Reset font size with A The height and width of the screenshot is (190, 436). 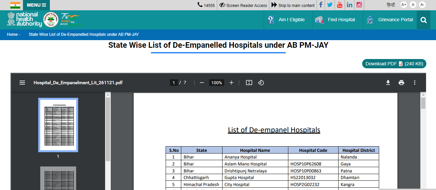point(413,5)
